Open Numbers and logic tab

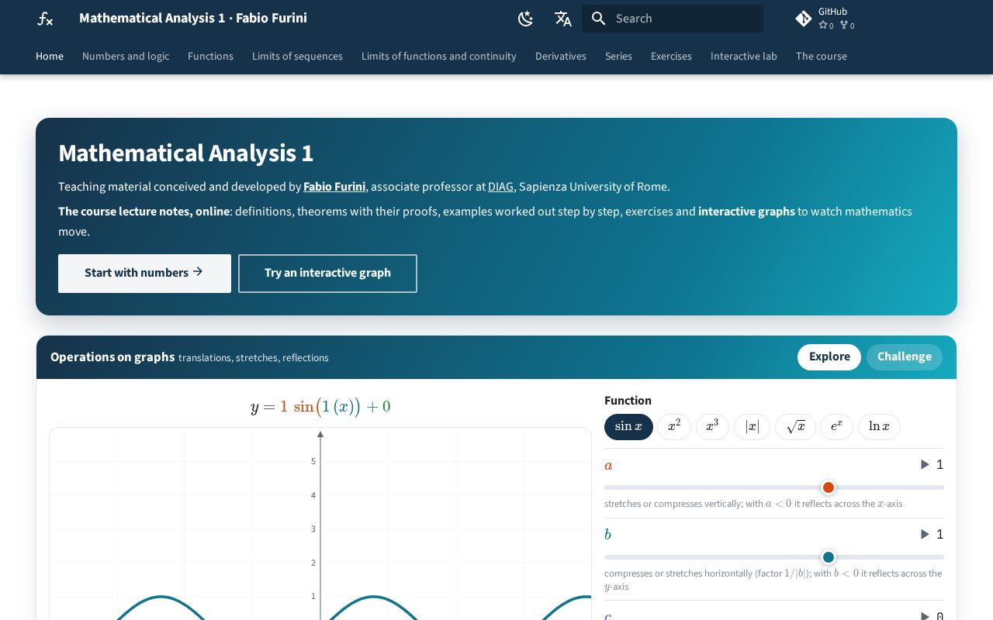126,56
